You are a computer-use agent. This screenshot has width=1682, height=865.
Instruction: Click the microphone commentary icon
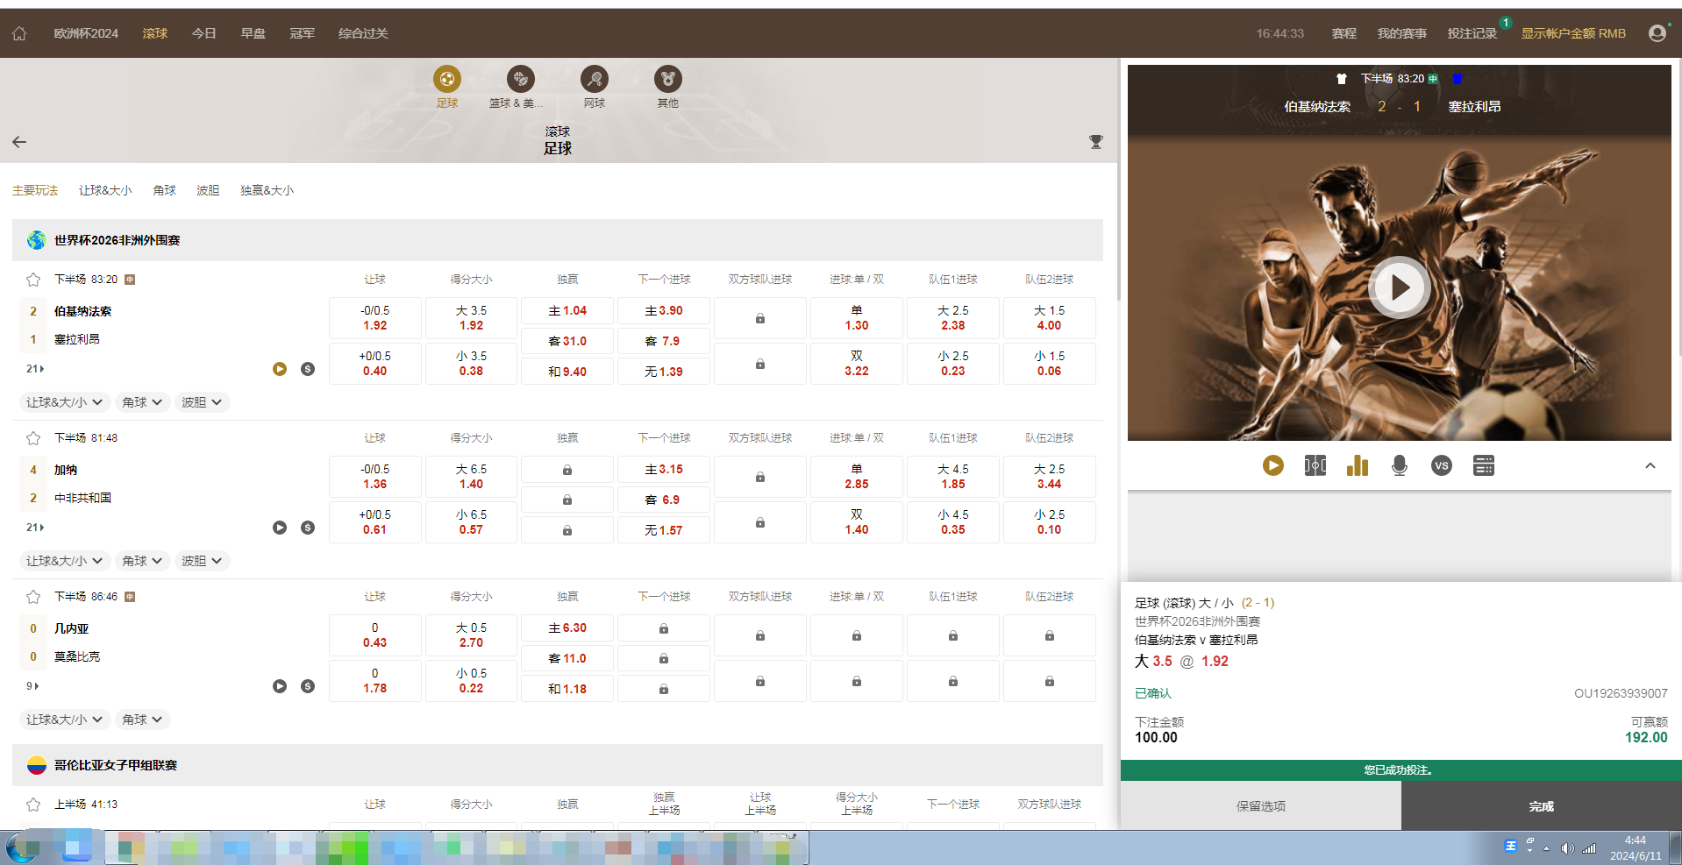(x=1399, y=465)
